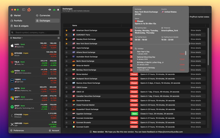The width and height of the screenshot is (220, 138).
Task: Favorite Australian Stock Exchange with star
Action: coord(67,57)
